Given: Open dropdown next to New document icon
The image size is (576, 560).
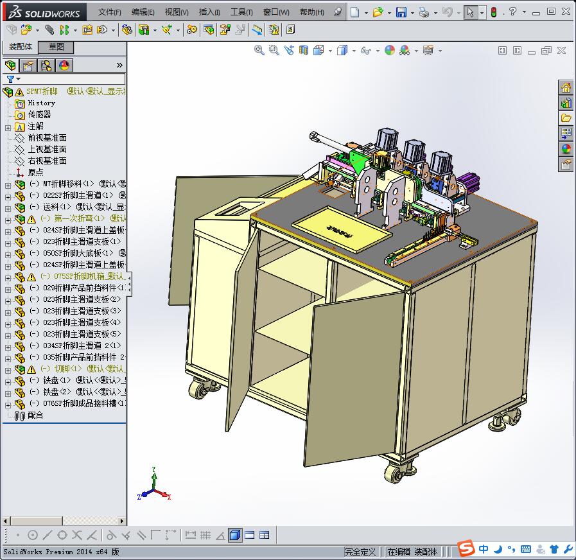Looking at the screenshot, I should tap(366, 13).
